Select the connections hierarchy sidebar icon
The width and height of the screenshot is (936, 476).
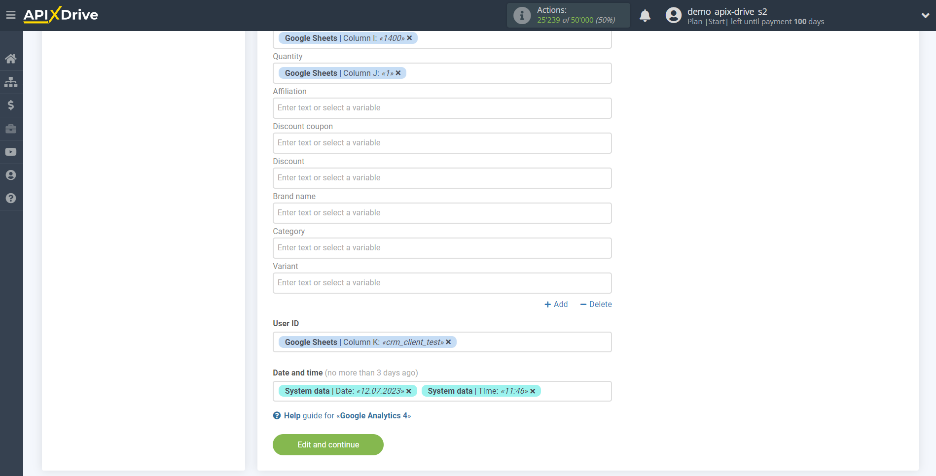point(11,82)
